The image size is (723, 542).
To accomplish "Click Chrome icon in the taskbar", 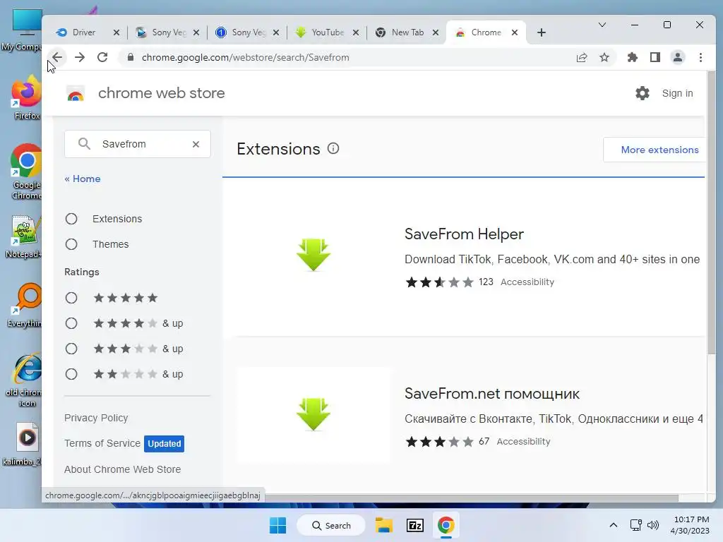I will tap(446, 525).
